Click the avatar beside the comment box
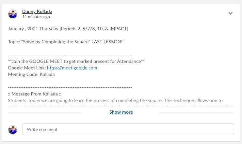 [x=13, y=129]
